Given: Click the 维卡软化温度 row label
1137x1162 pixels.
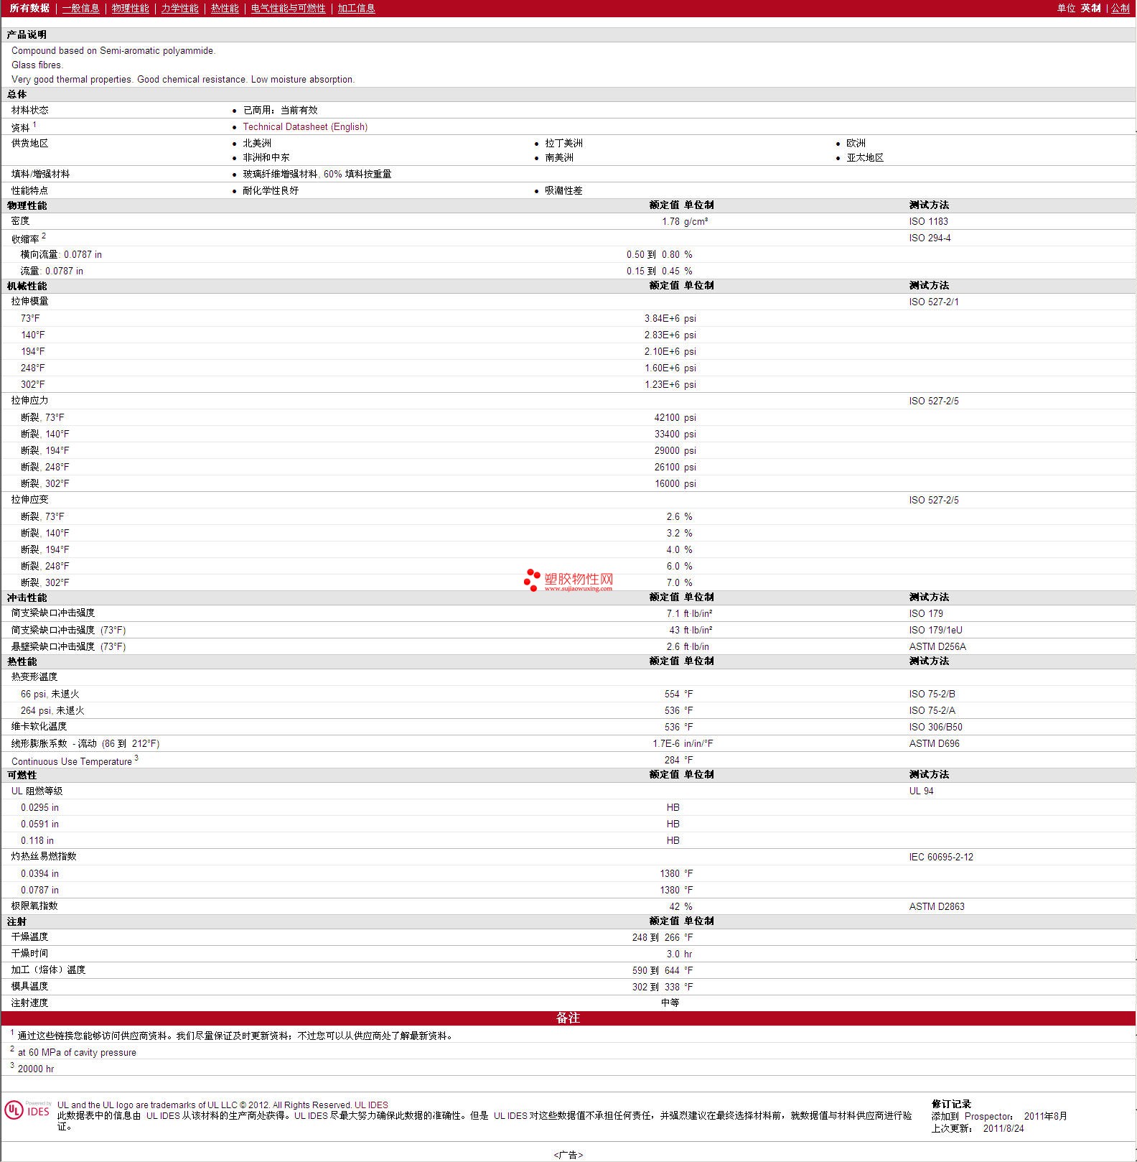Looking at the screenshot, I should point(39,727).
